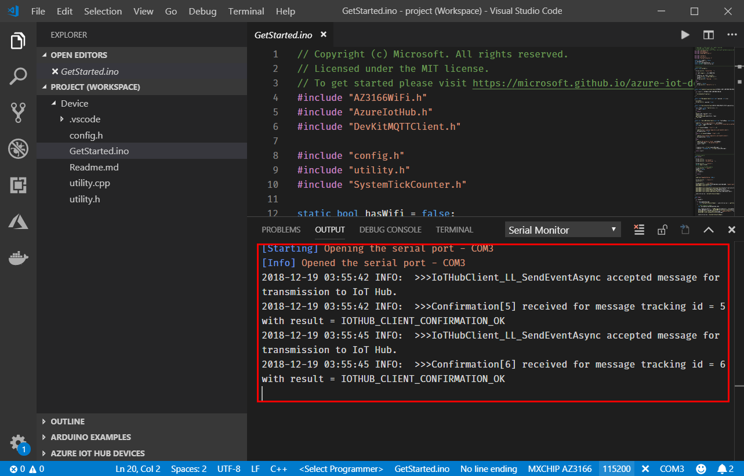Click the VS Code logo icon
Screen dimensions: 744x476
click(13, 11)
